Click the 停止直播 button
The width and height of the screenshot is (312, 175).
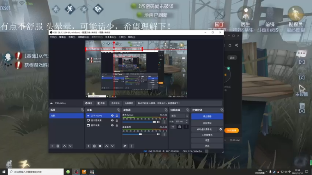pyautogui.click(x=207, y=116)
